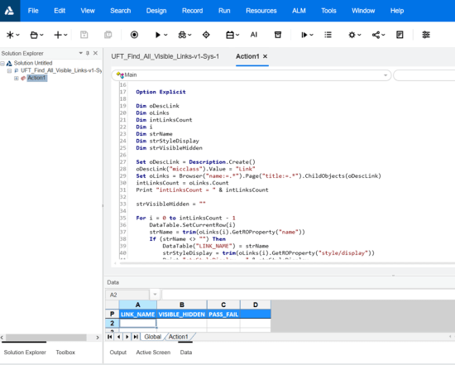Switch to UFT_Find_All_Visible_Links-v1-Sys-1 tab
Image resolution: width=455 pixels, height=365 pixels.
point(165,56)
